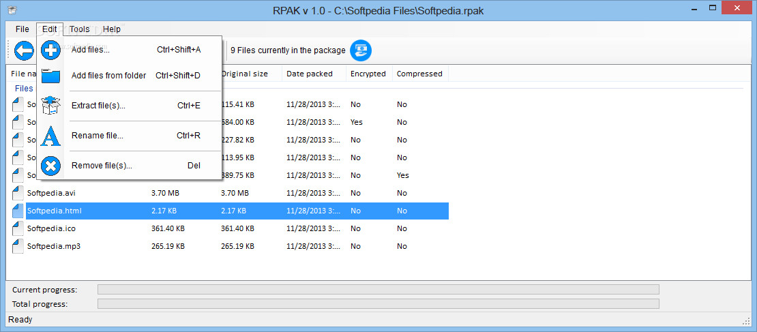Click the RPAK app icon in title bar
Viewport: 757px width, 332px height.
13,10
